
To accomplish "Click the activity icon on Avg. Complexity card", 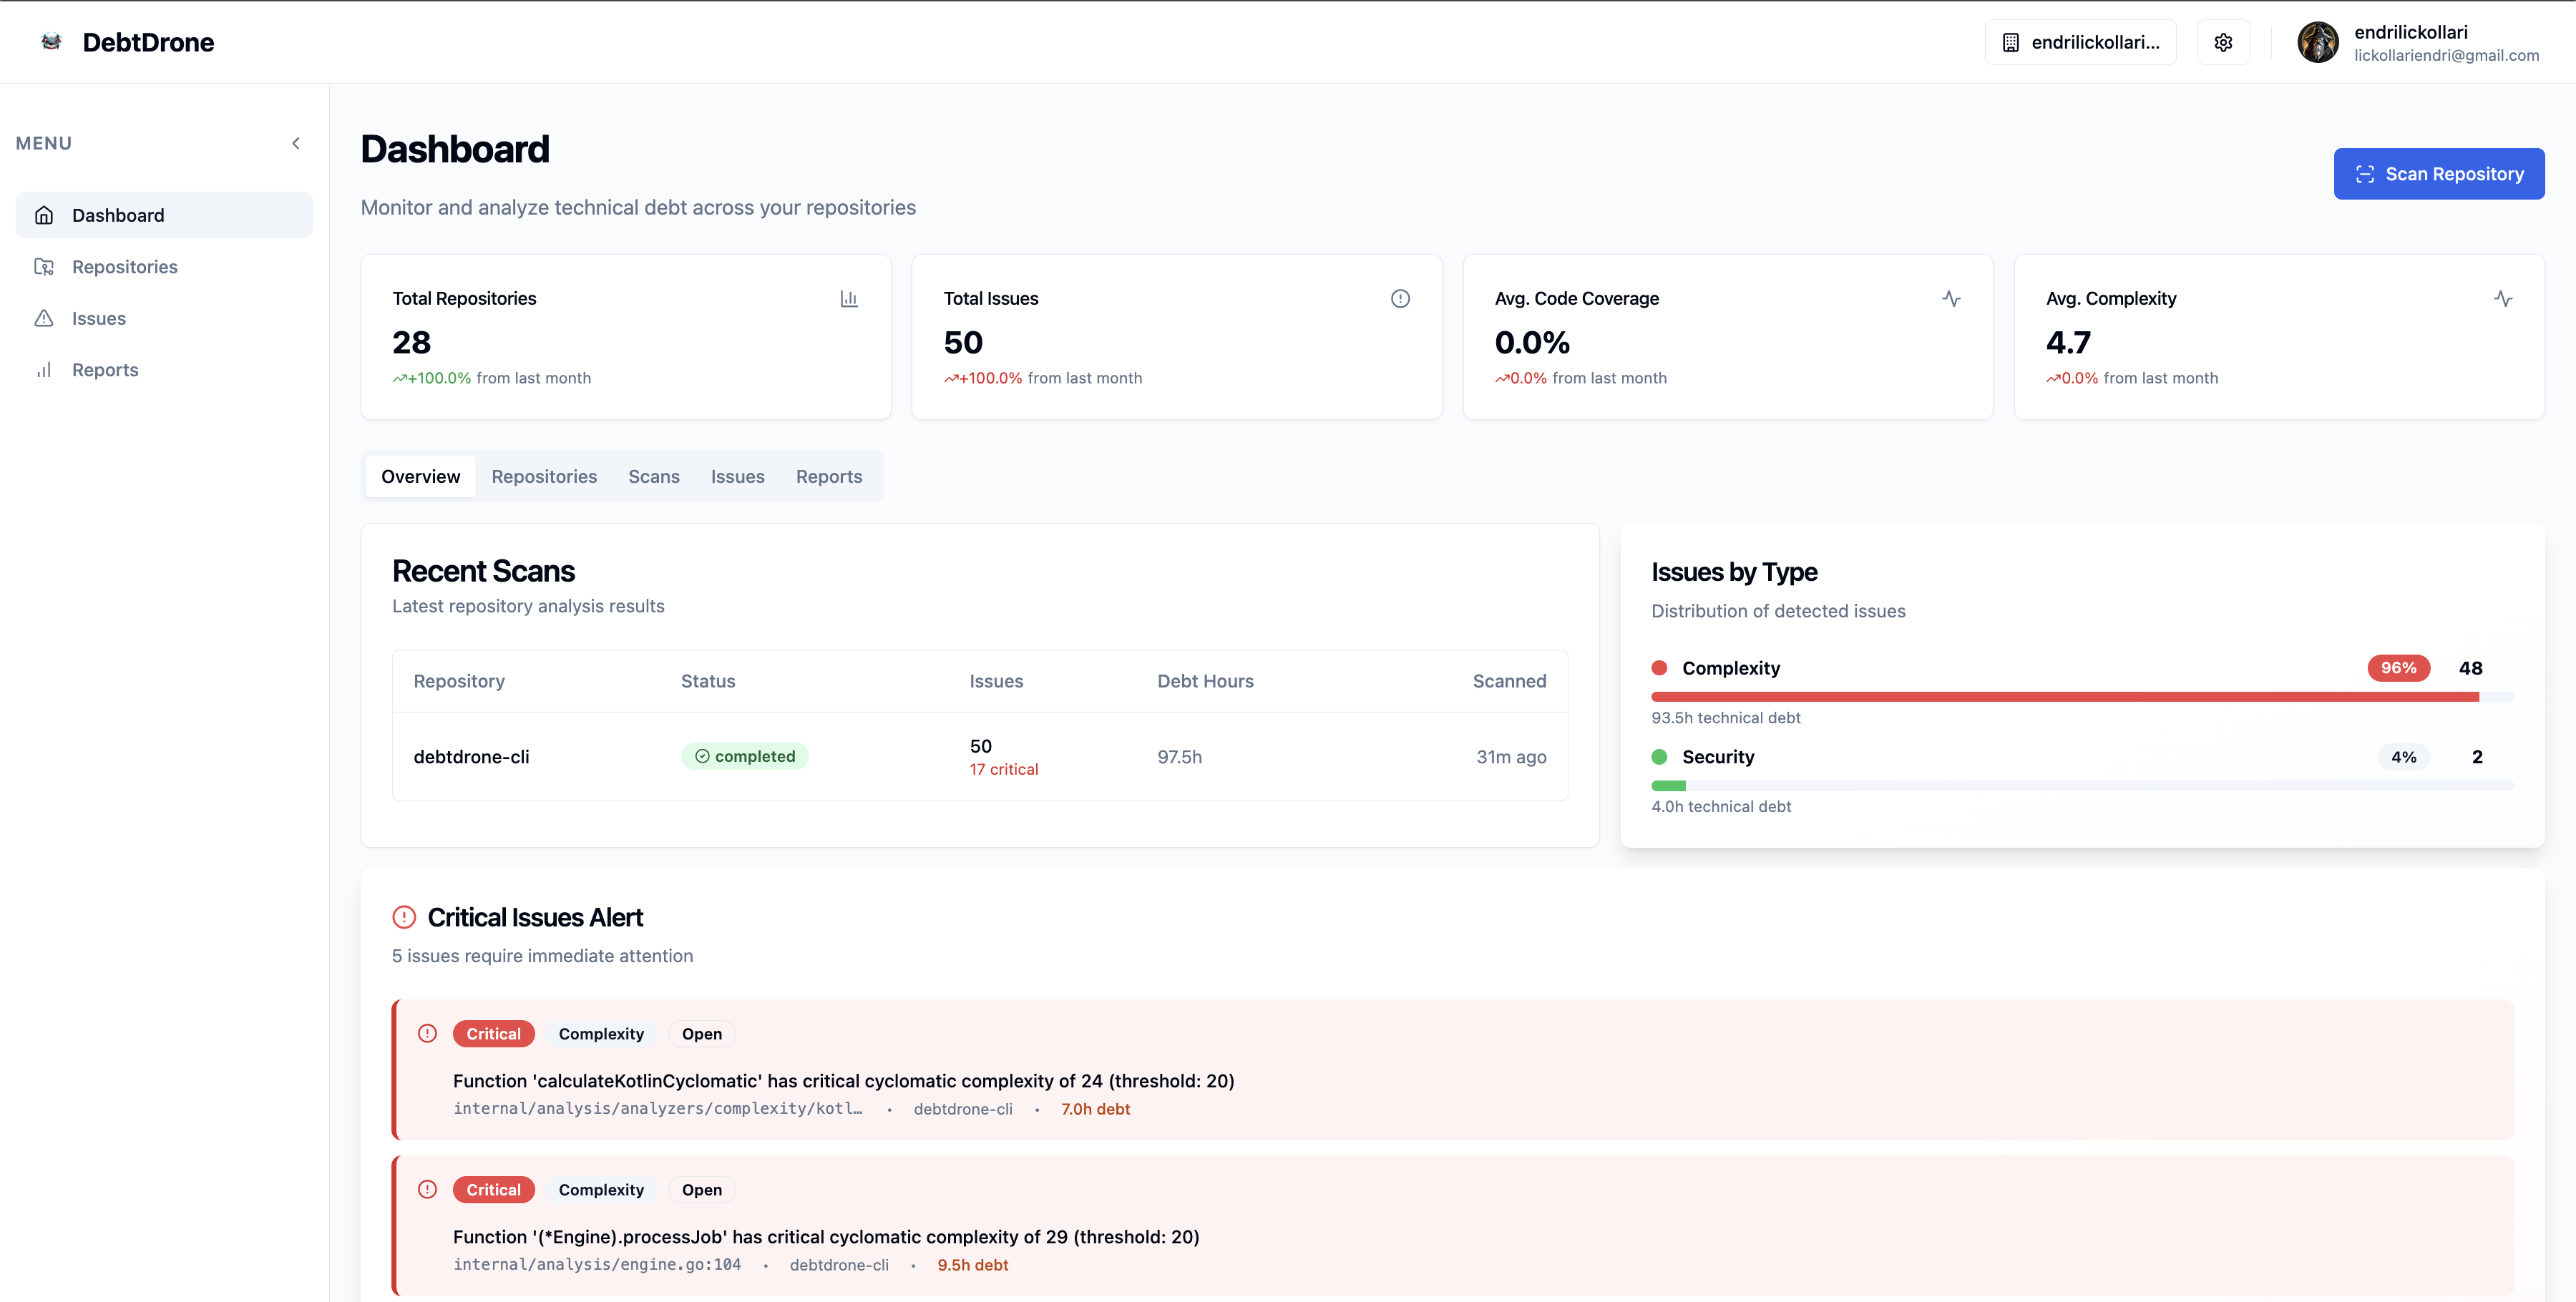I will 2502,298.
